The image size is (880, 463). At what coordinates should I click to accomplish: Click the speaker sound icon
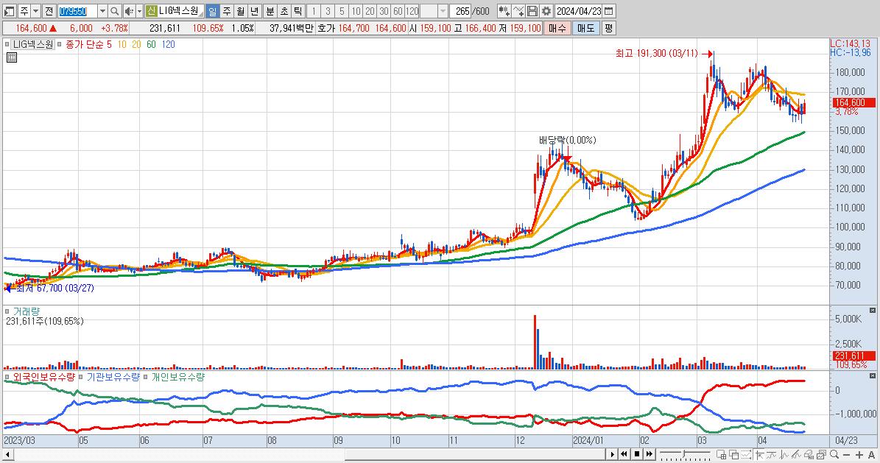[x=129, y=11]
